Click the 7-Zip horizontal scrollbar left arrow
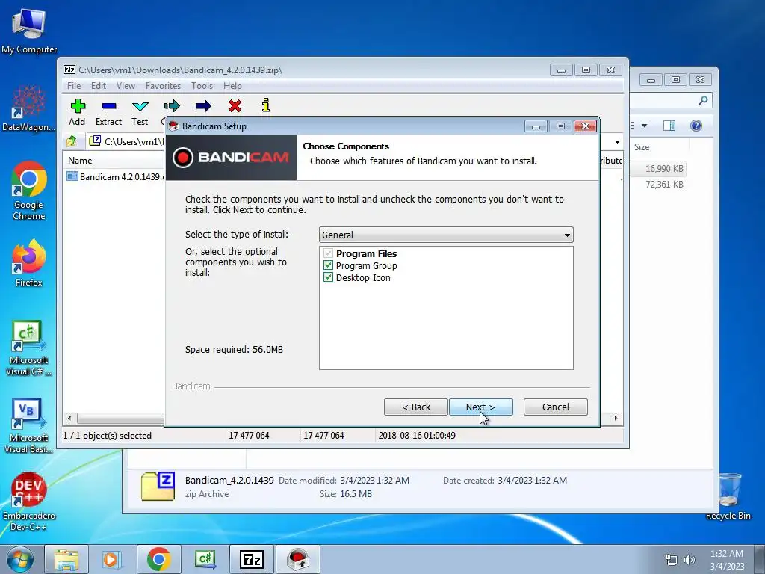The height and width of the screenshot is (574, 765). click(x=69, y=419)
